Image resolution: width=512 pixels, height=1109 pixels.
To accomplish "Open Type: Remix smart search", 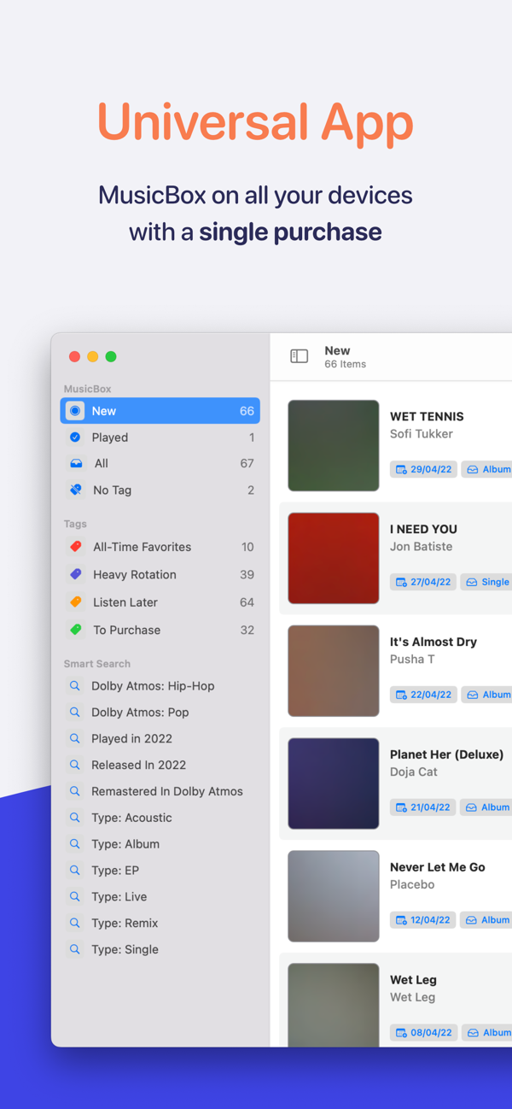I will point(160,924).
